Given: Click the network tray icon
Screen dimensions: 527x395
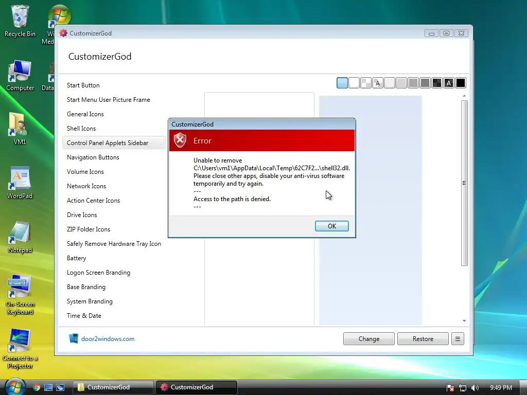Looking at the screenshot, I should point(463,388).
